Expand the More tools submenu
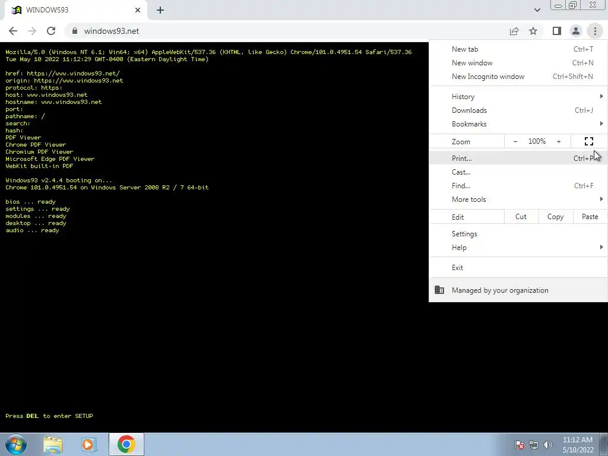Viewport: 608px width, 456px height. point(518,199)
